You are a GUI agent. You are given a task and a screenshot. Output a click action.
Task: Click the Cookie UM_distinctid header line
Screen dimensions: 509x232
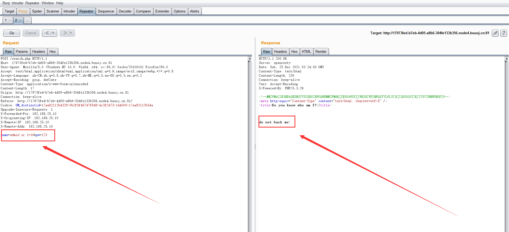click(x=77, y=105)
